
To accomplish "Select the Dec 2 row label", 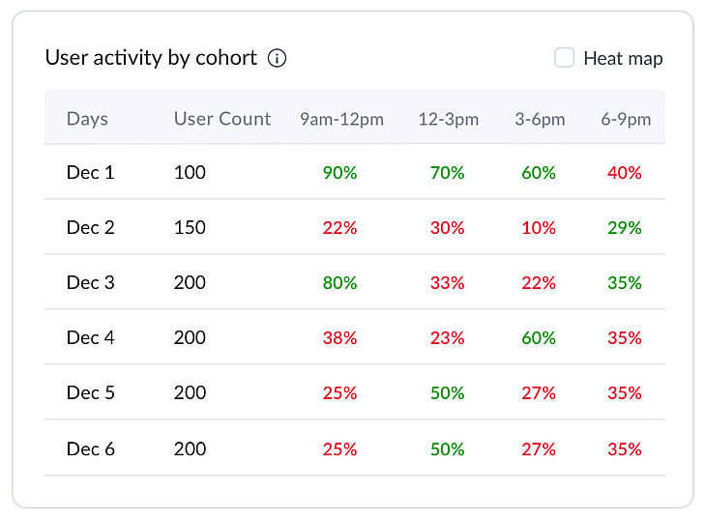I will [90, 228].
